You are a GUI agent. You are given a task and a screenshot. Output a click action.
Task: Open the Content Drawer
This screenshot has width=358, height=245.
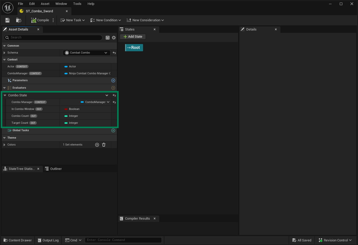tap(18, 240)
